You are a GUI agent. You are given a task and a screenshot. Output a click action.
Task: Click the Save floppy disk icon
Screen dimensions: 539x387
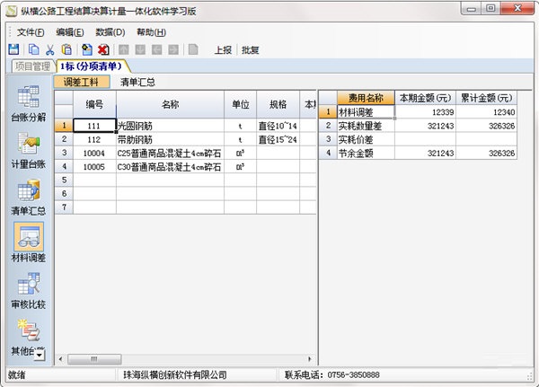13,50
